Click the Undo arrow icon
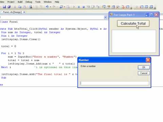The height and width of the screenshot is (122, 163). [x=47, y=7]
